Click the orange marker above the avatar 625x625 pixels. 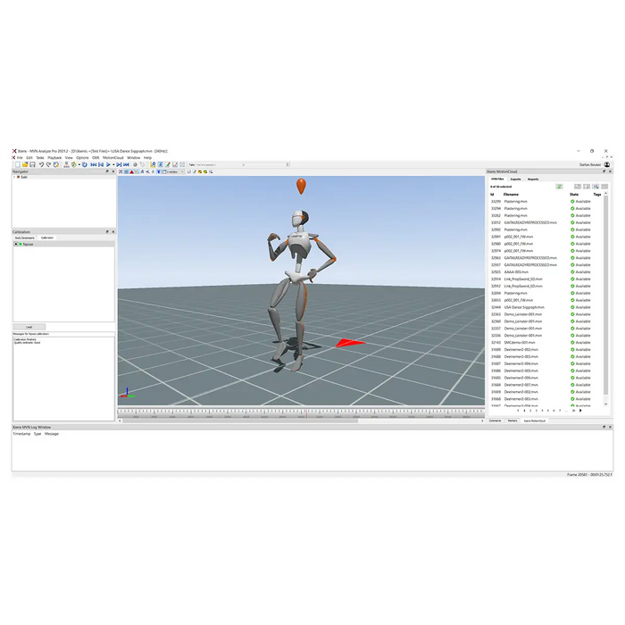(301, 186)
